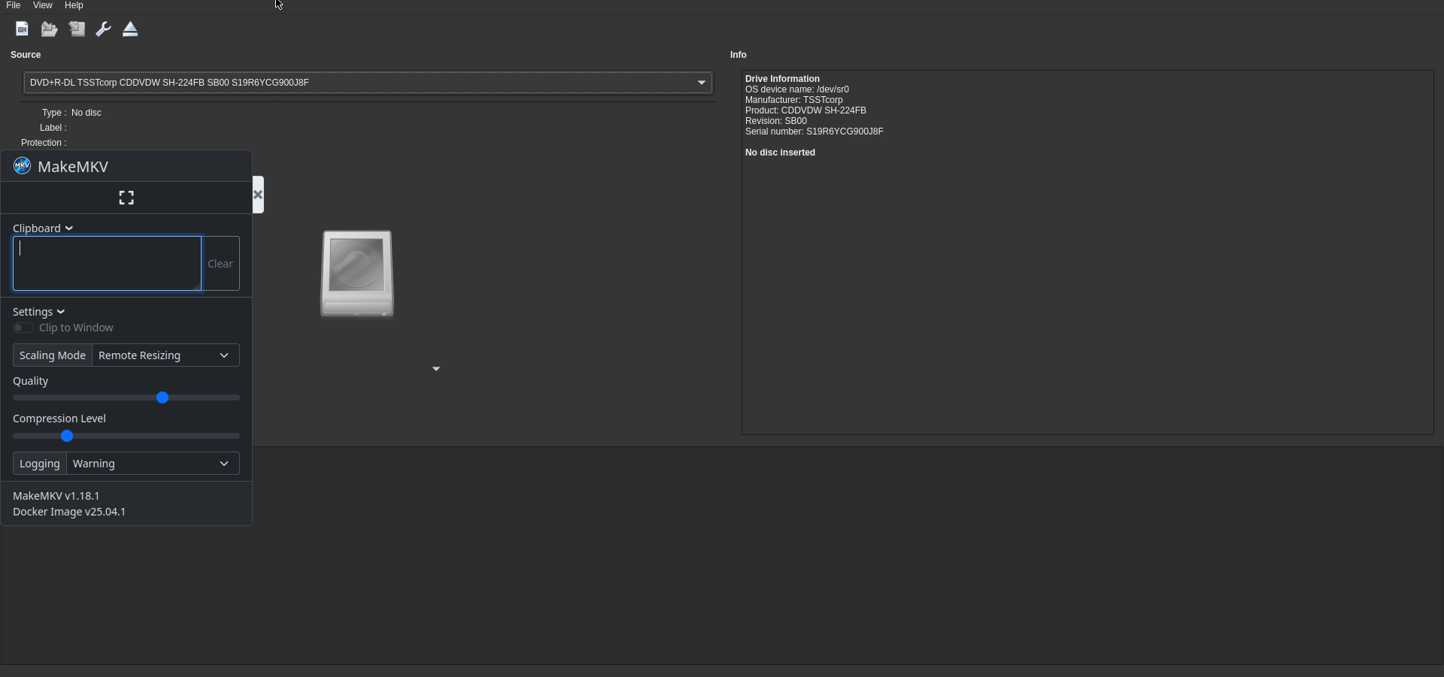Click the Open files video icon
This screenshot has width=1444, height=677.
coord(22,29)
